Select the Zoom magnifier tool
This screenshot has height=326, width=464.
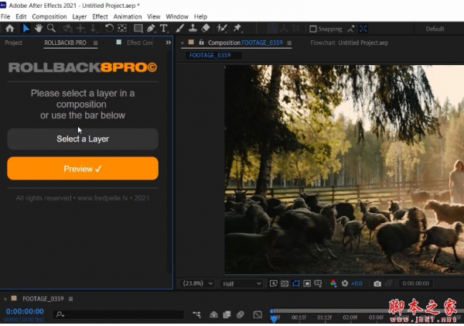[x=51, y=29]
